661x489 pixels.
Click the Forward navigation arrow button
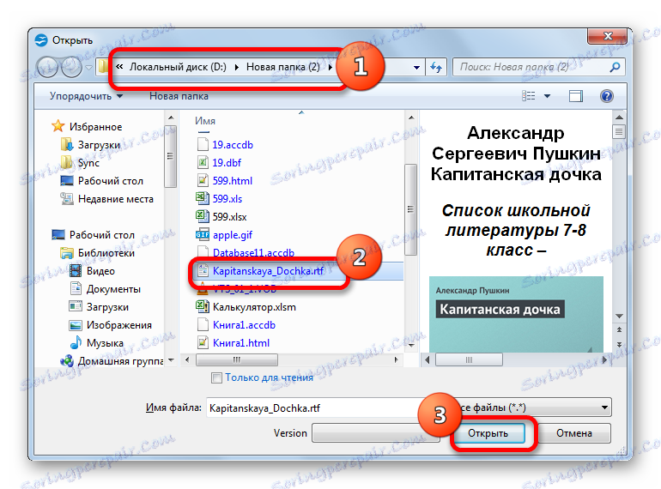click(x=71, y=68)
